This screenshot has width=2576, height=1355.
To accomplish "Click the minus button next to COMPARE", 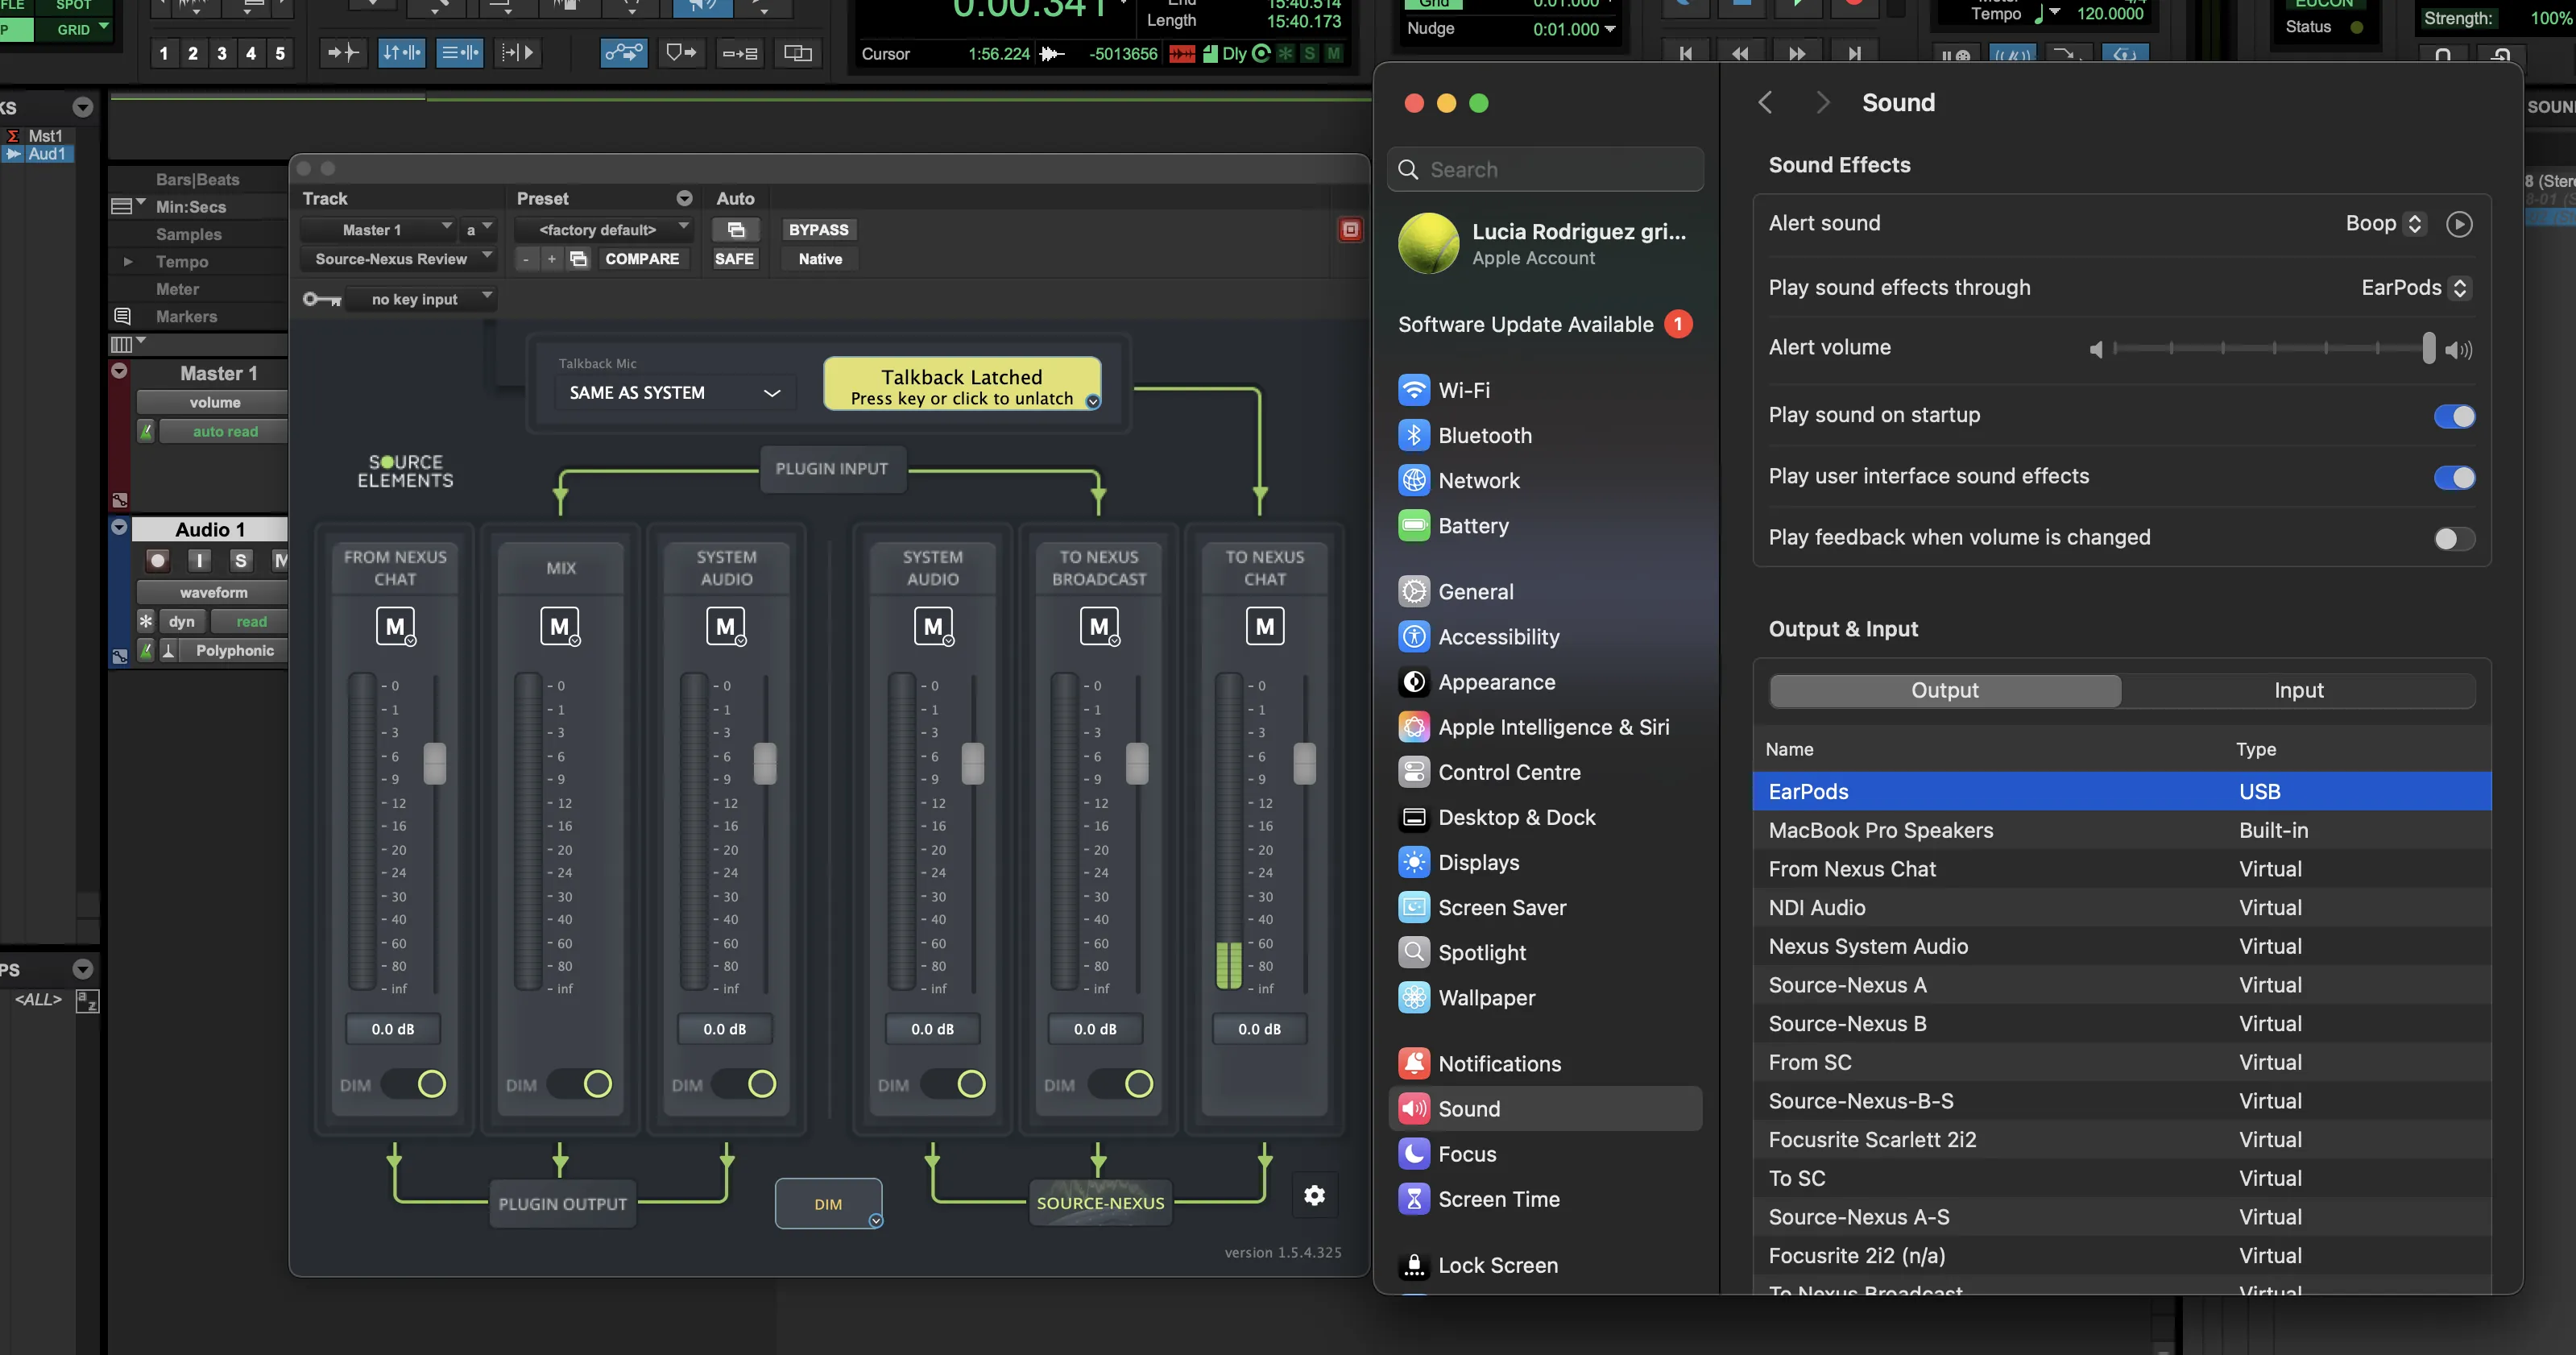I will tap(526, 259).
